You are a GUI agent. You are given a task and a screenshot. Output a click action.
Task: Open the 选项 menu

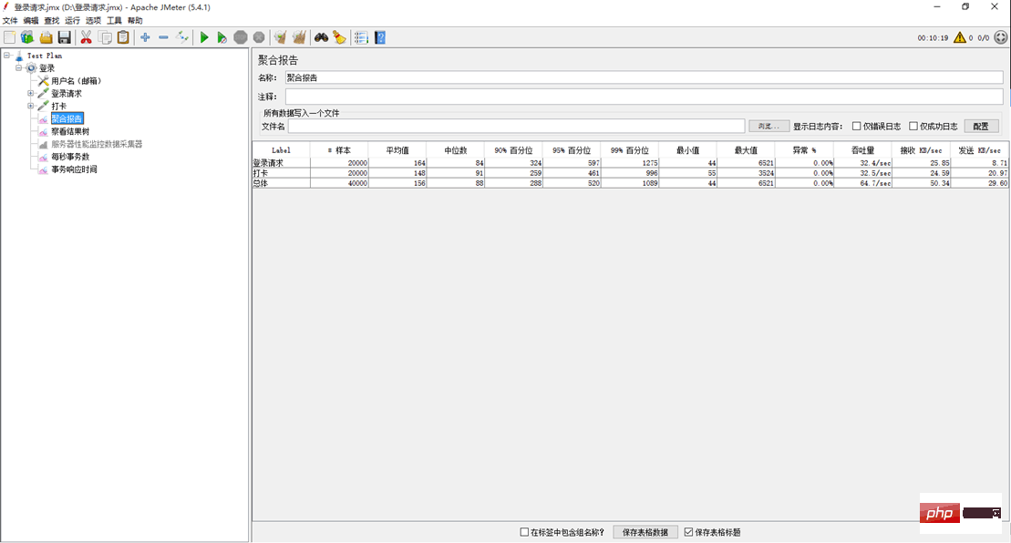click(91, 20)
